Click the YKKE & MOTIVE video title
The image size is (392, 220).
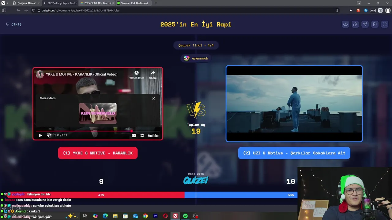click(81, 74)
